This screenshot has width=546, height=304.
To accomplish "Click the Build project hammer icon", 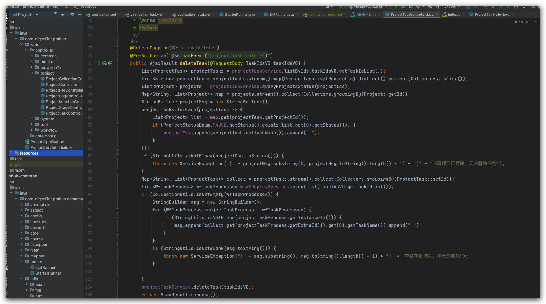I will 340,7.
